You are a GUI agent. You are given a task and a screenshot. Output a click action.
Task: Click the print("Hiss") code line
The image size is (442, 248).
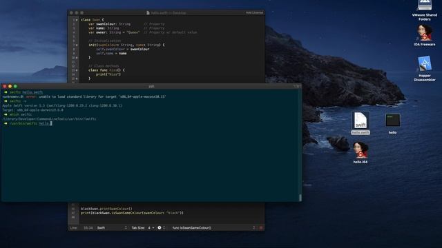point(108,74)
